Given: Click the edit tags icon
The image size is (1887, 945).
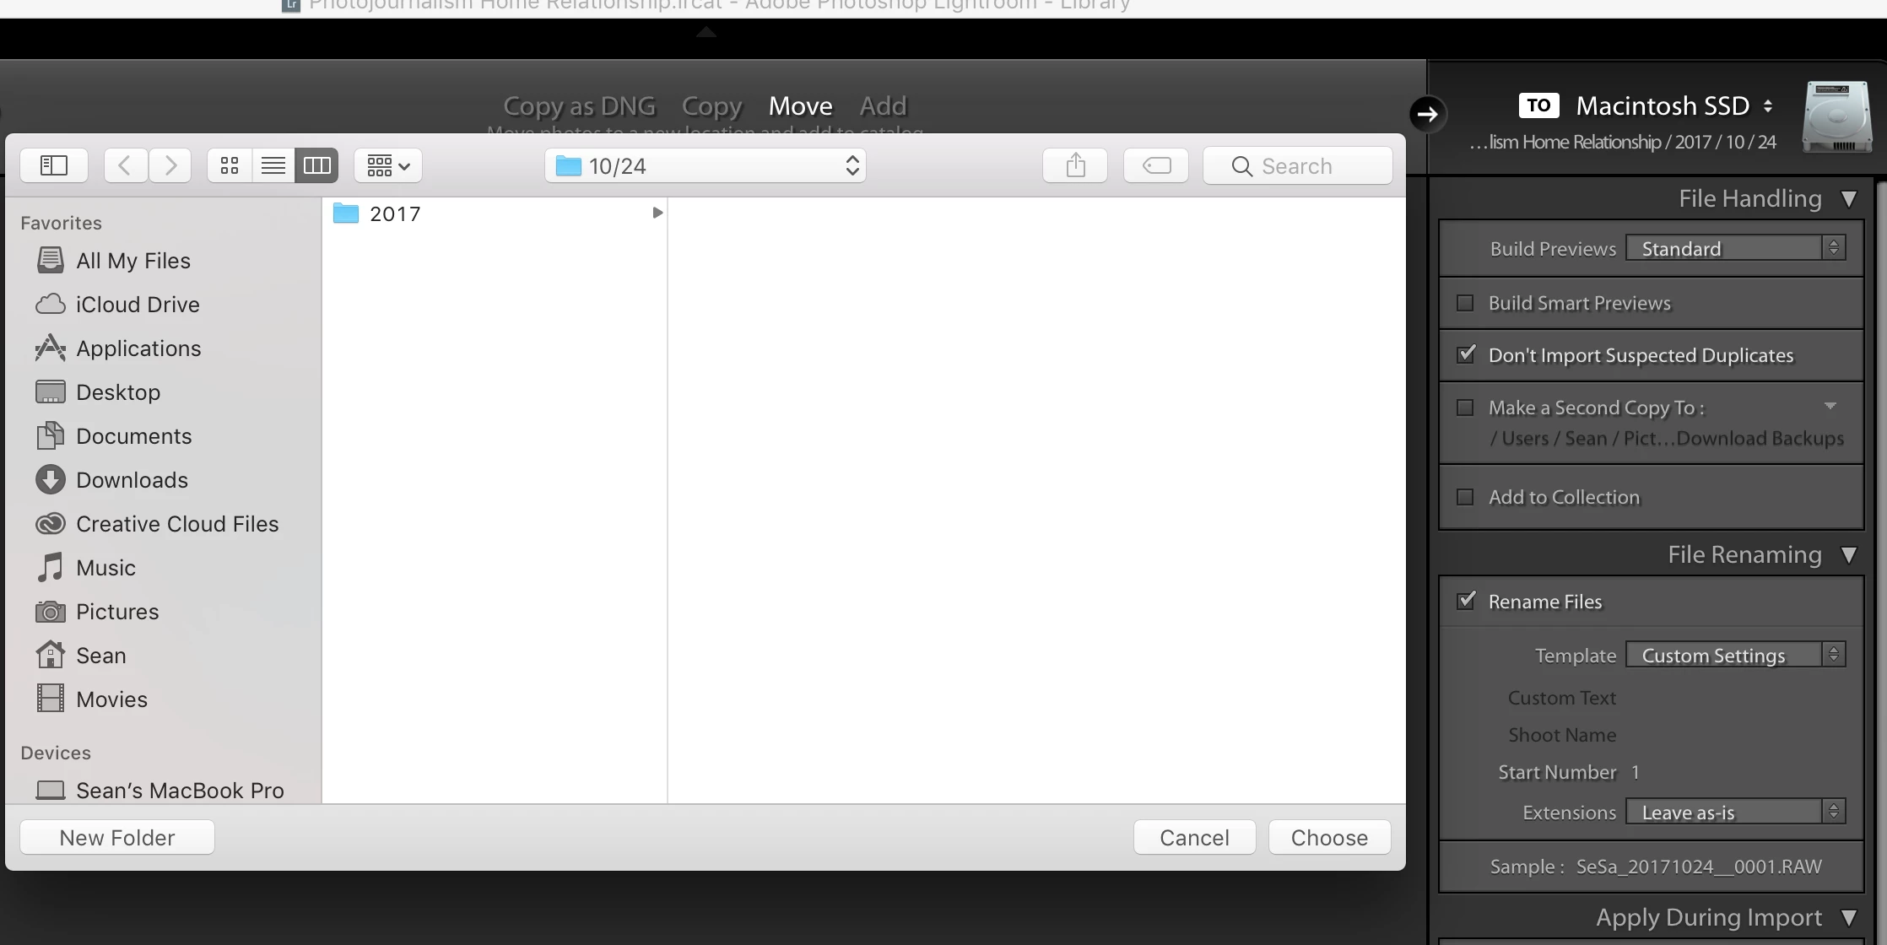Looking at the screenshot, I should [x=1156, y=165].
